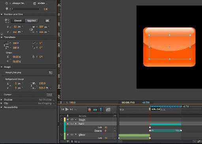Toggle visibility eye of Stage layer
Viewport: 202px width, 144px height.
72,119
